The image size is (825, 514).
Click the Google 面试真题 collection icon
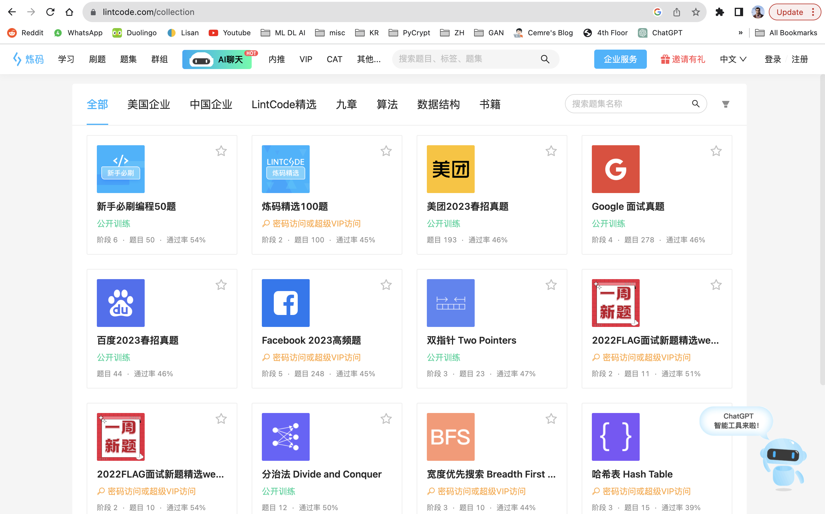pyautogui.click(x=615, y=169)
